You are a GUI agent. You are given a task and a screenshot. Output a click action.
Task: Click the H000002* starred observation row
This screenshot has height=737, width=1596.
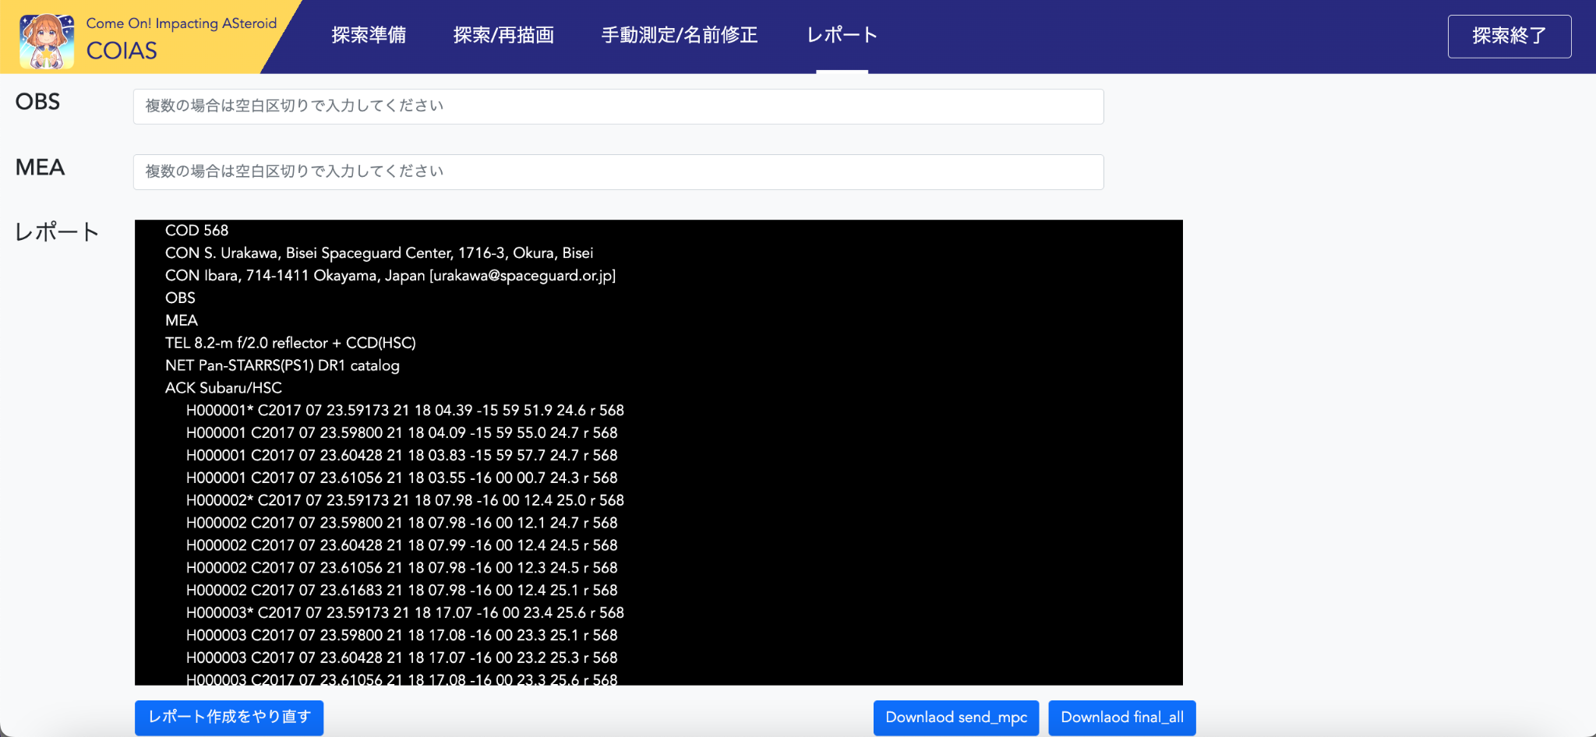pos(404,500)
